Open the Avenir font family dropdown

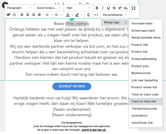coord(49,8)
